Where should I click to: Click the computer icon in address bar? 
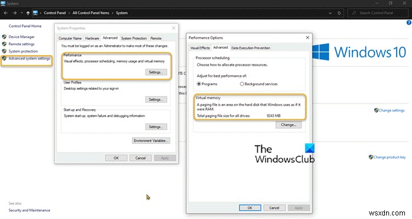point(35,13)
